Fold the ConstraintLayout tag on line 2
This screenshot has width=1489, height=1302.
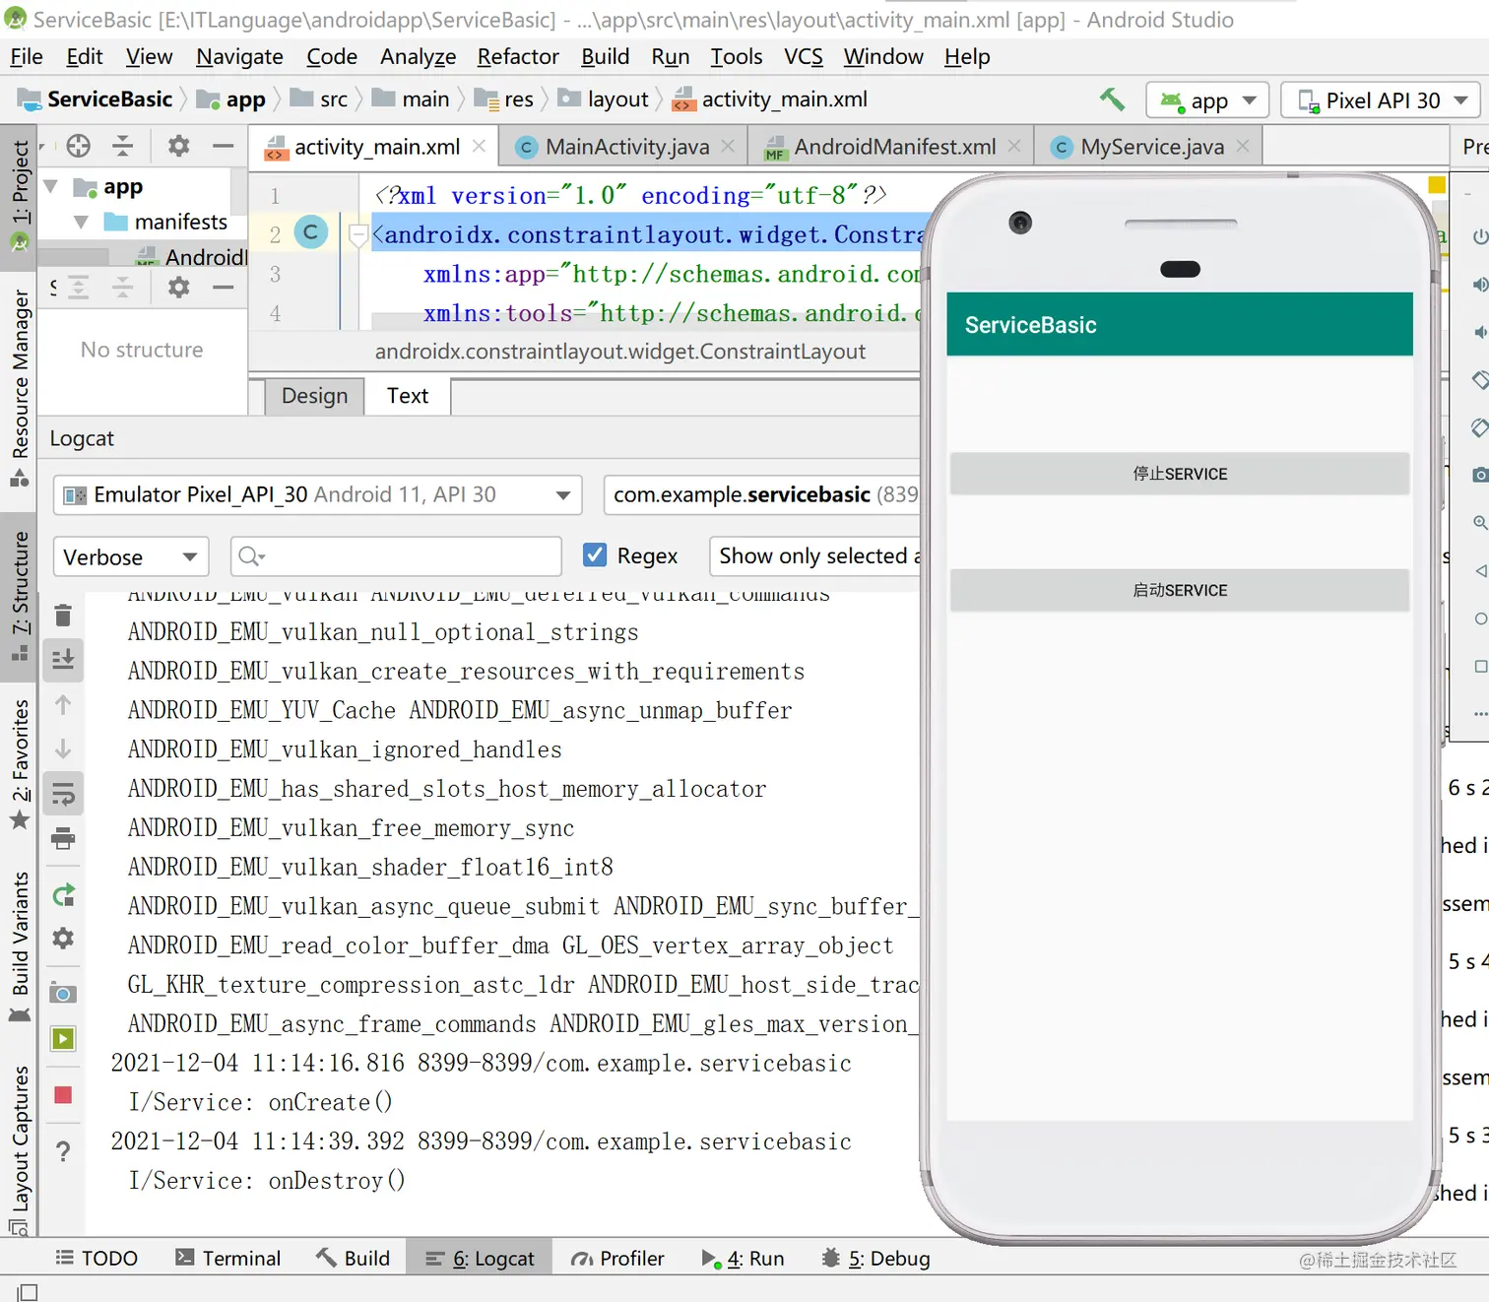point(357,234)
